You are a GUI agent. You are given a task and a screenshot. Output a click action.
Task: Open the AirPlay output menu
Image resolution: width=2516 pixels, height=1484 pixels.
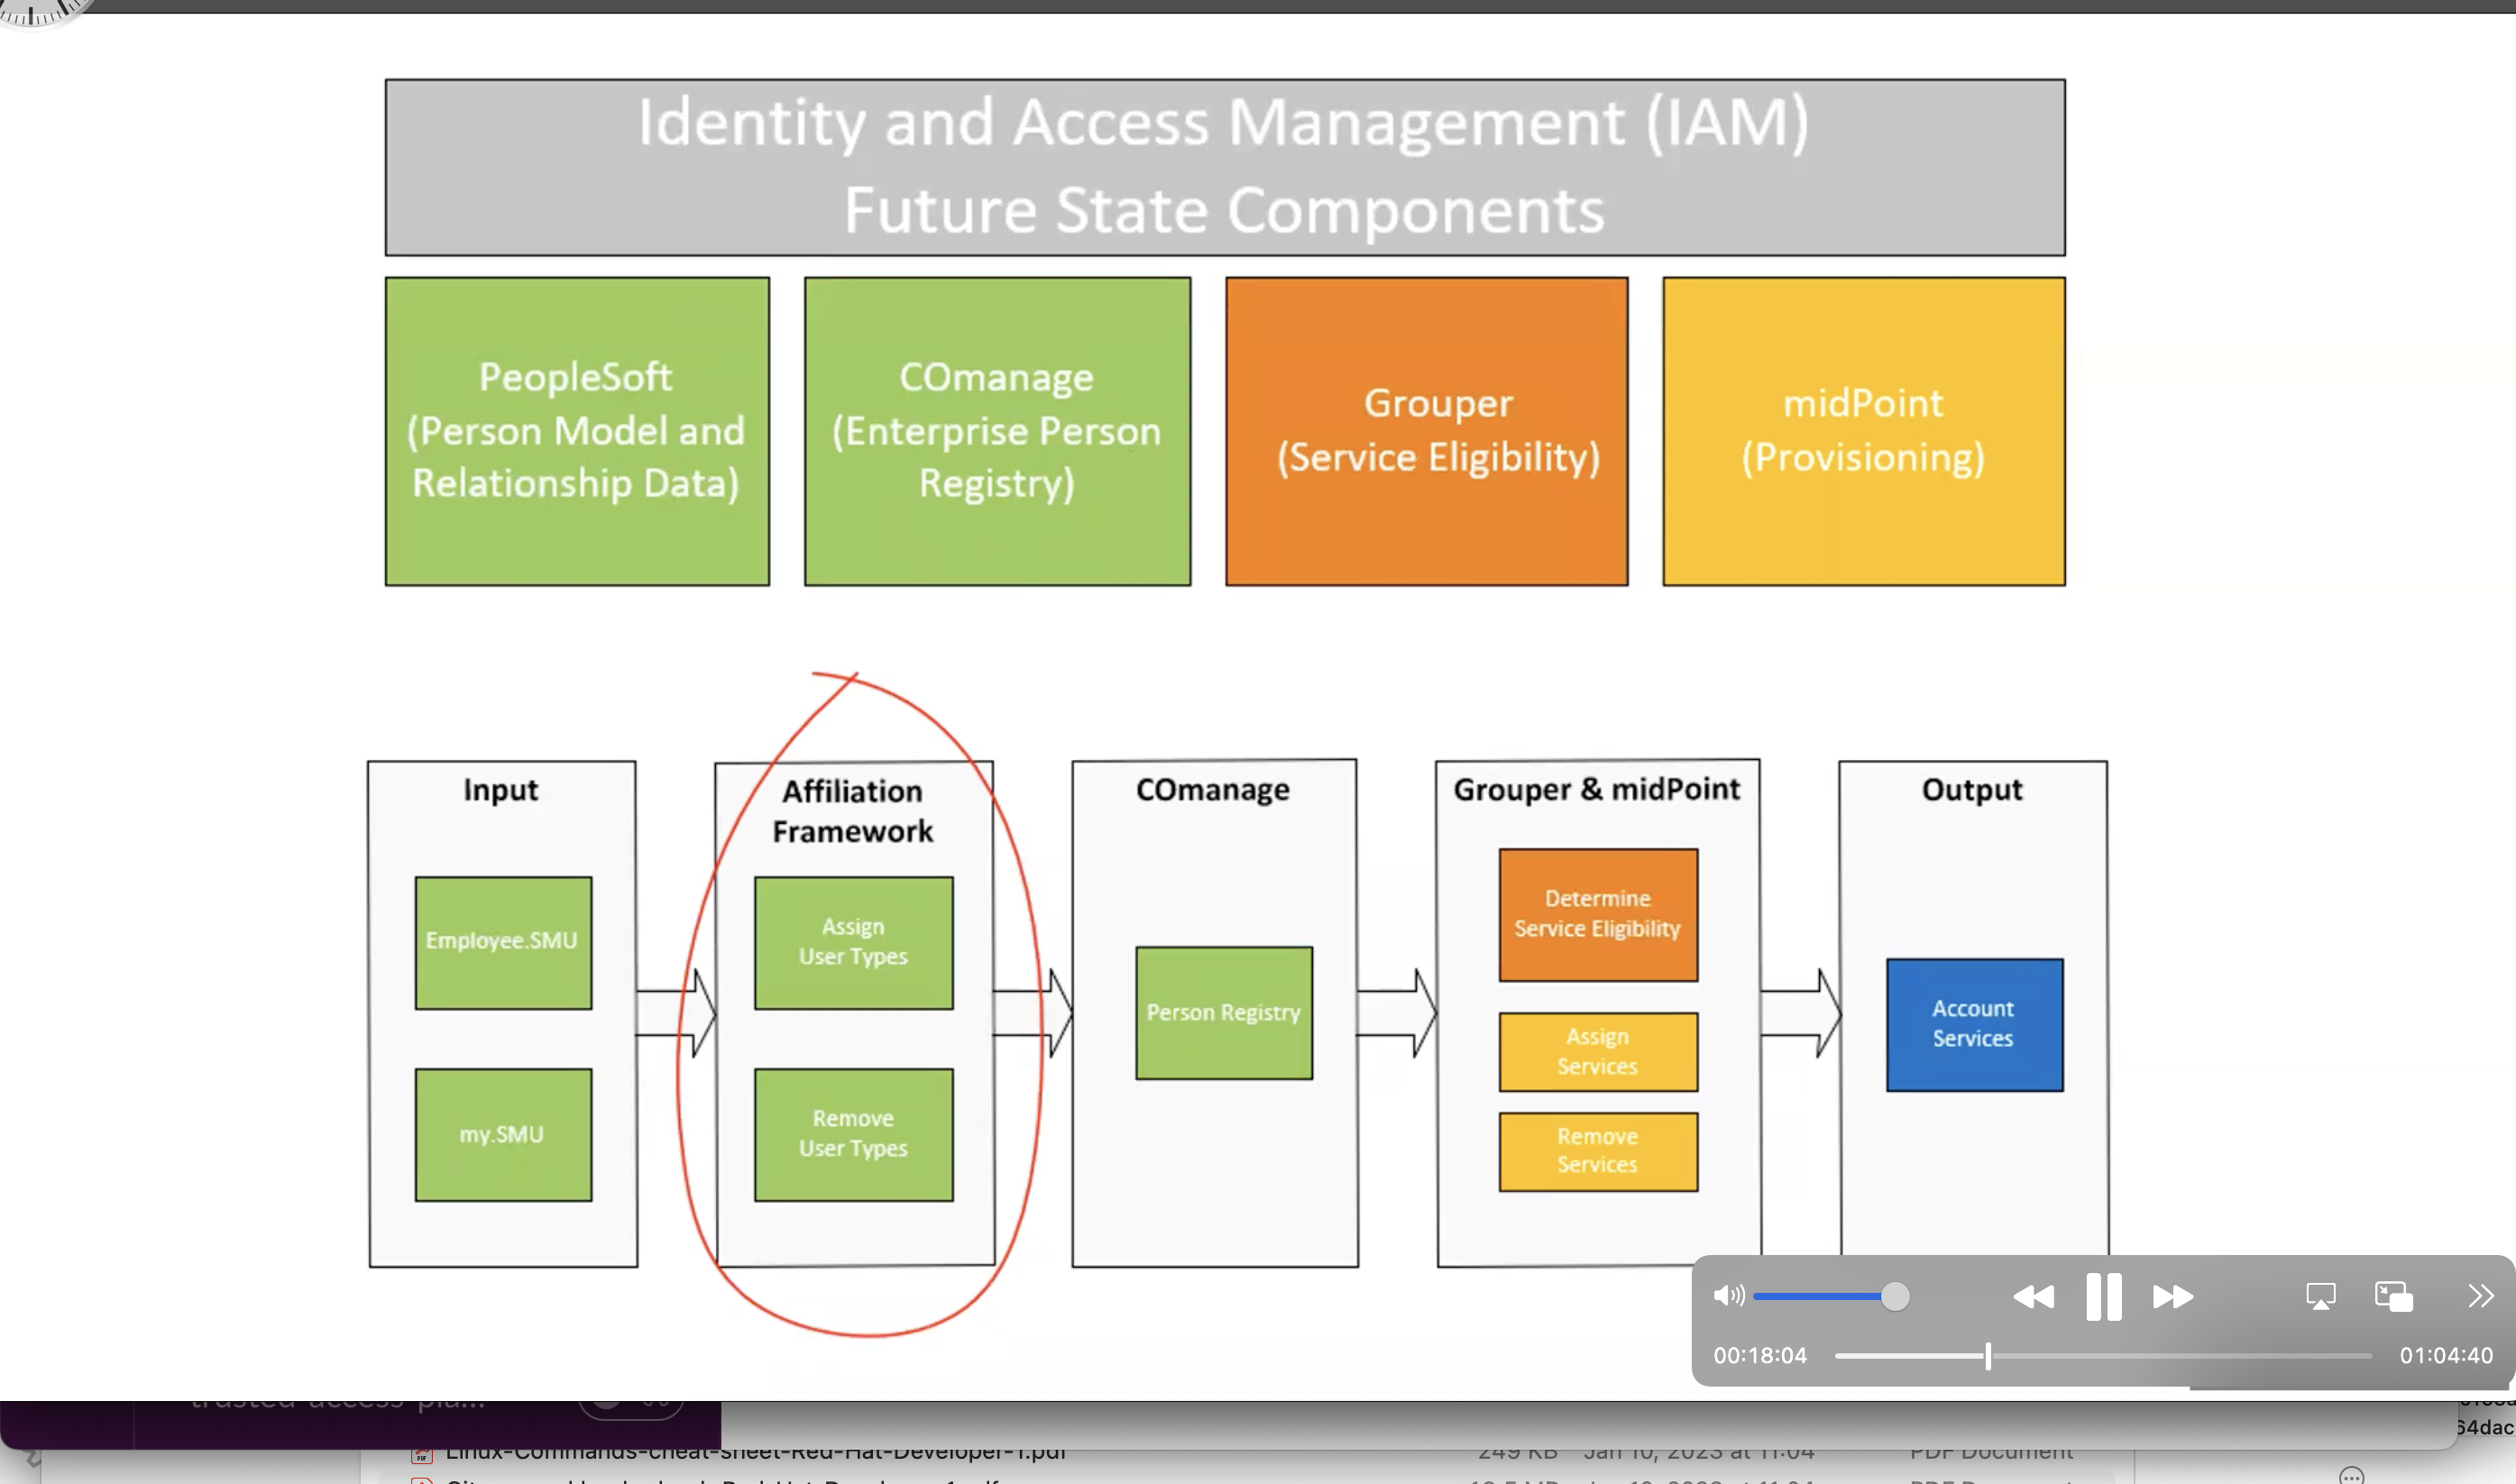tap(2320, 1297)
